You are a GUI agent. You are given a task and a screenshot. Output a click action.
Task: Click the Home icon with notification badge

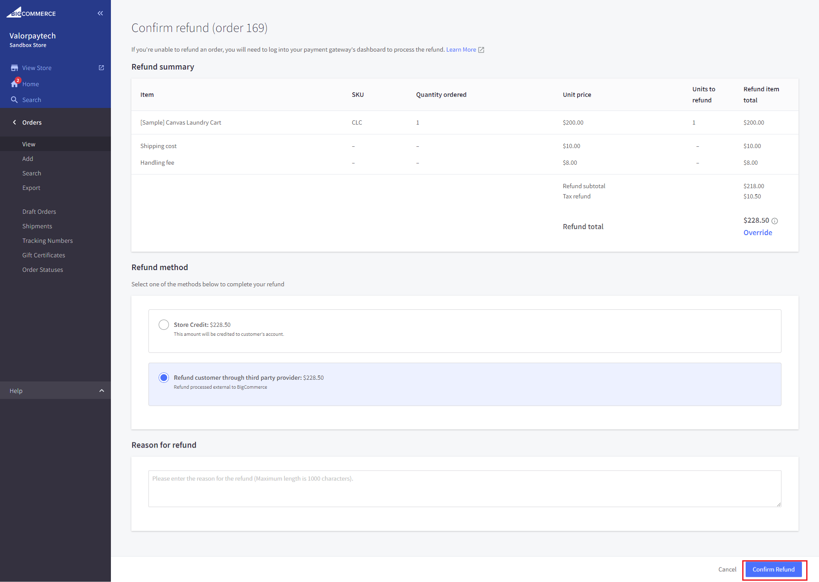15,84
